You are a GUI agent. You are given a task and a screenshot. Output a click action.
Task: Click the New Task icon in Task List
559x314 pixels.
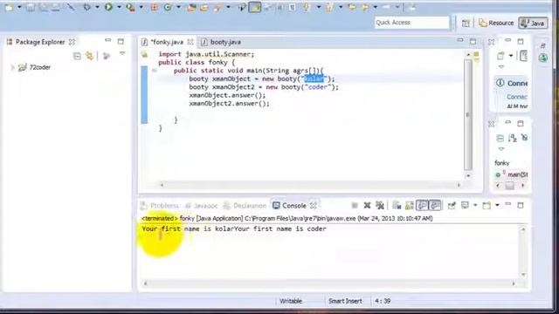click(500, 56)
